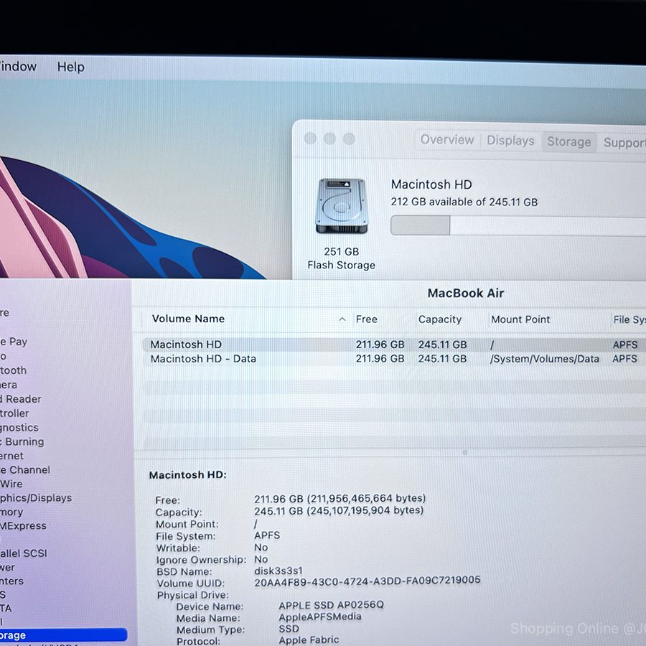Select Card Reader in the sidebar
The height and width of the screenshot is (646, 646).
[x=21, y=399]
